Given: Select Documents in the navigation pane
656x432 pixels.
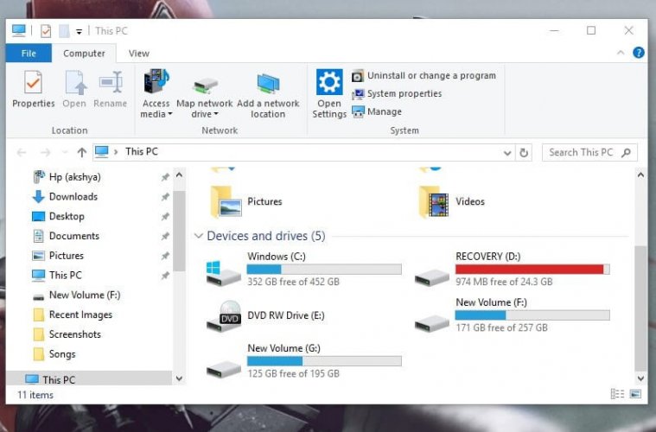Looking at the screenshot, I should tap(66, 236).
